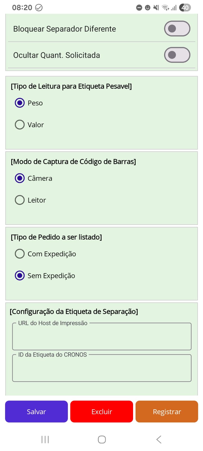Tap the Android back arrow icon
Image resolution: width=203 pixels, height=451 pixels.
click(159, 439)
